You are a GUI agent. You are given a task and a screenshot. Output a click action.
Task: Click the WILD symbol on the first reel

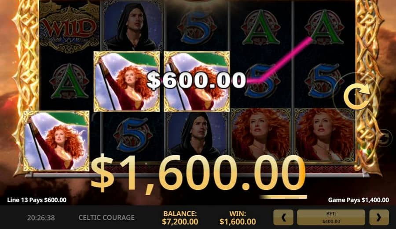69,27
